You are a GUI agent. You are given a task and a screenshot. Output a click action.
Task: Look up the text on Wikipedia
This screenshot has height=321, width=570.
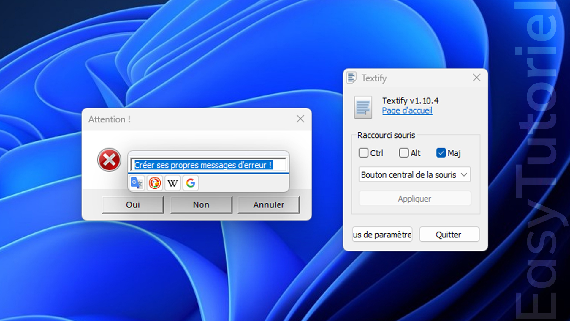tap(172, 183)
